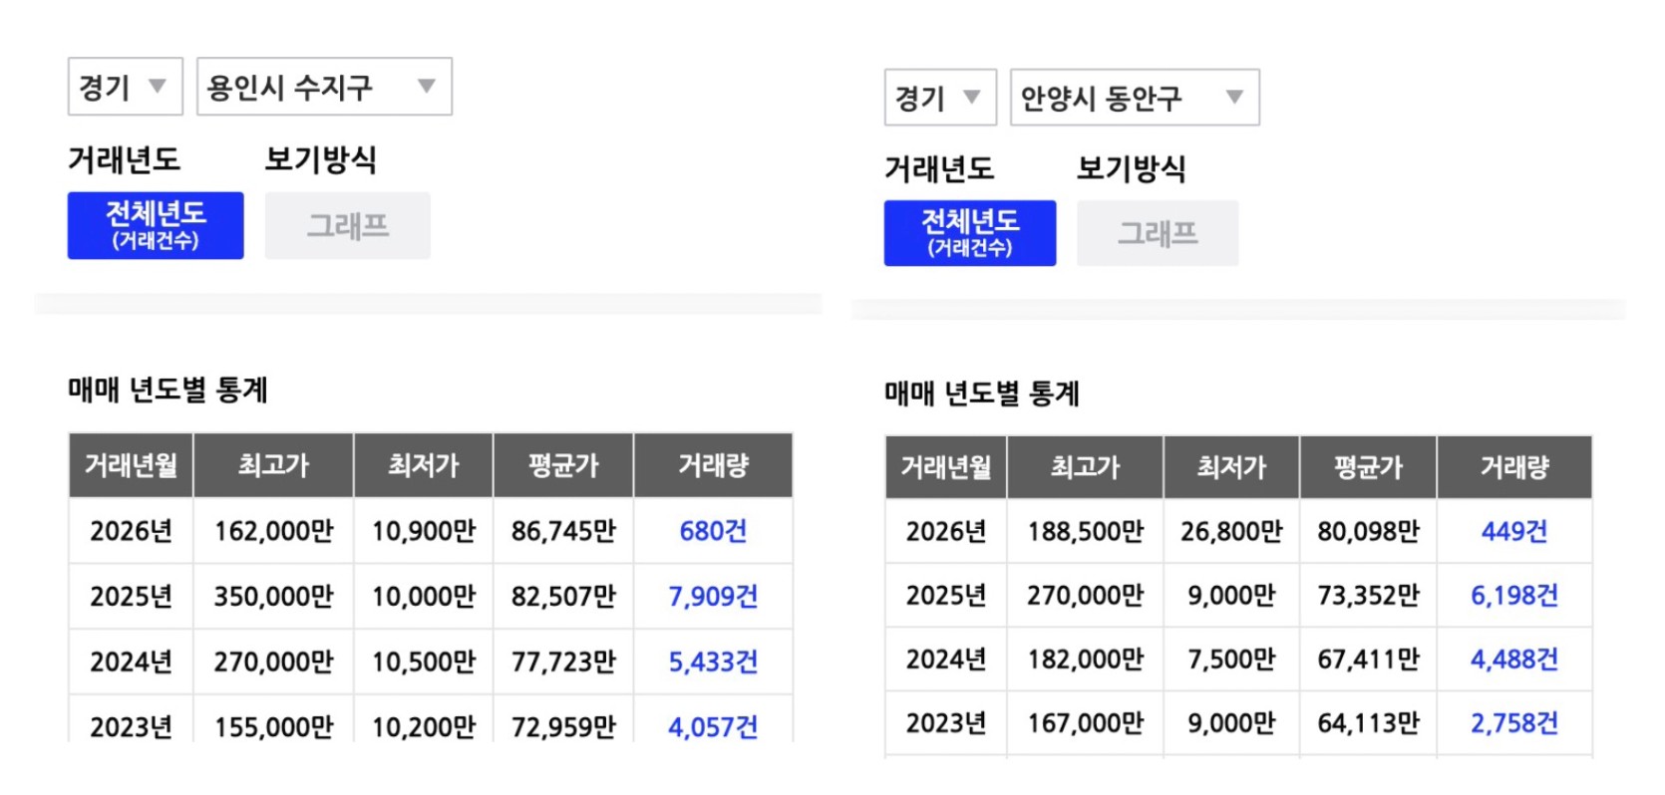Image resolution: width=1665 pixels, height=795 pixels.
Task: Click 평균가 column header in 안양시 동안구 table
Action: (x=1368, y=467)
